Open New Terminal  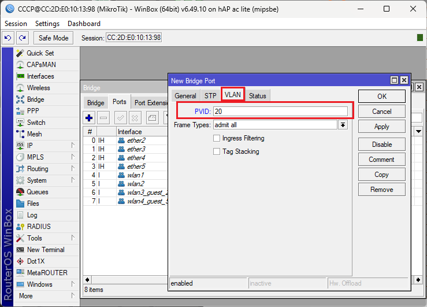pyautogui.click(x=46, y=250)
